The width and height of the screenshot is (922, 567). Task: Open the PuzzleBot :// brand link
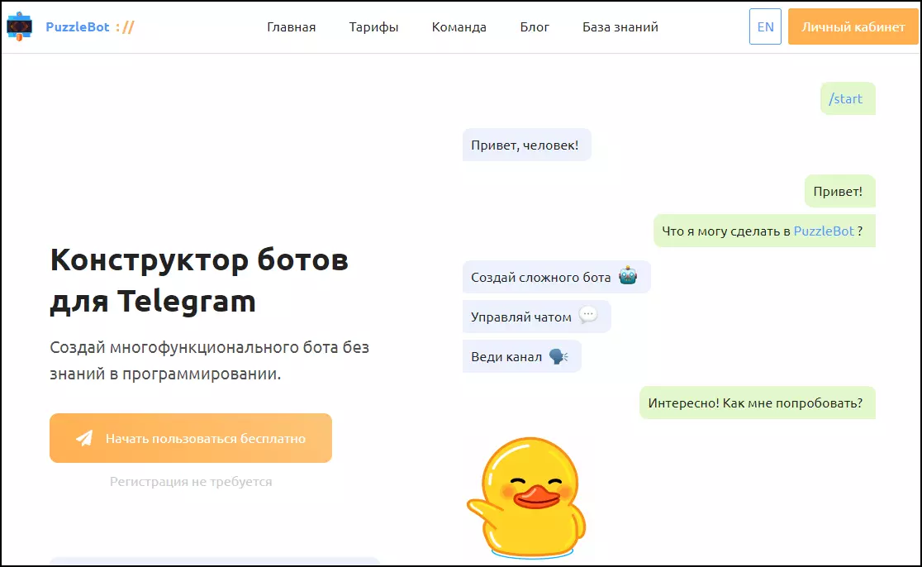pyautogui.click(x=90, y=27)
